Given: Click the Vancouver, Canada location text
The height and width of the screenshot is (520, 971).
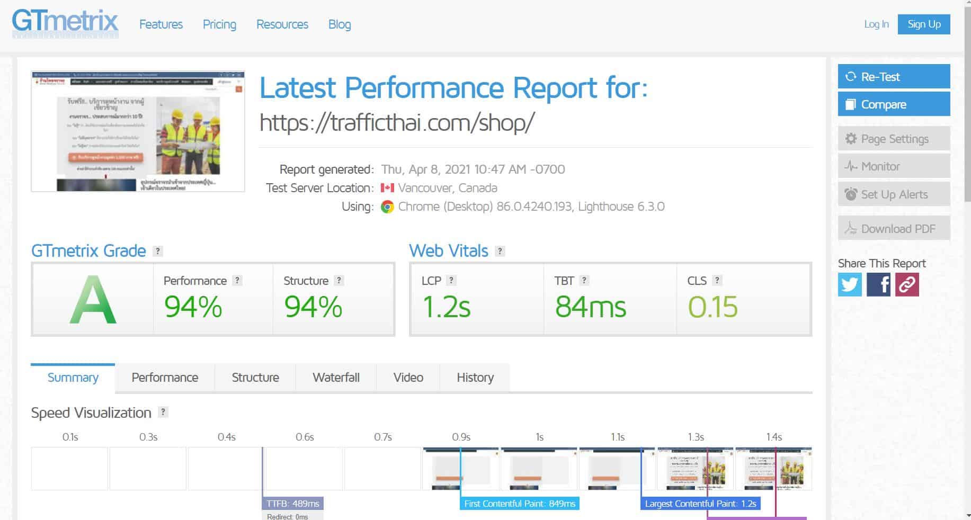Looking at the screenshot, I should (x=448, y=188).
